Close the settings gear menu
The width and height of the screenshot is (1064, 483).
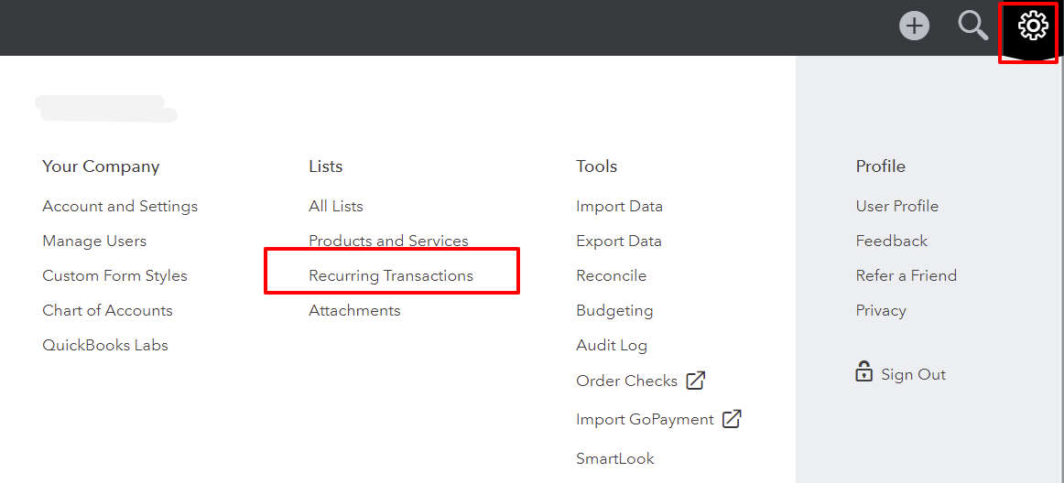(x=1033, y=26)
